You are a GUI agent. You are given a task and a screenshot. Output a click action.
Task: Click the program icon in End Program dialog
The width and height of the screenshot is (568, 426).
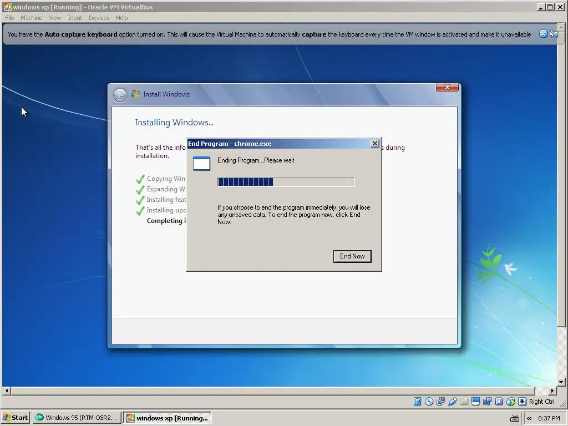(201, 163)
